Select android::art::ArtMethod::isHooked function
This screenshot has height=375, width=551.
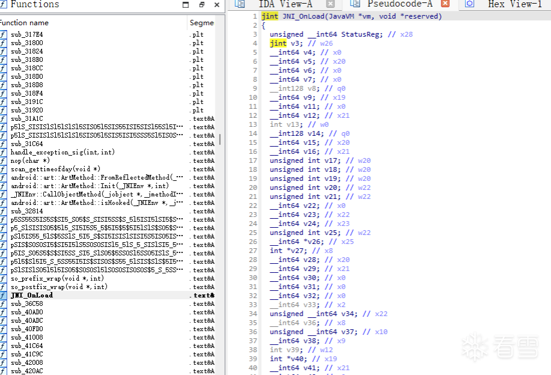97,203
